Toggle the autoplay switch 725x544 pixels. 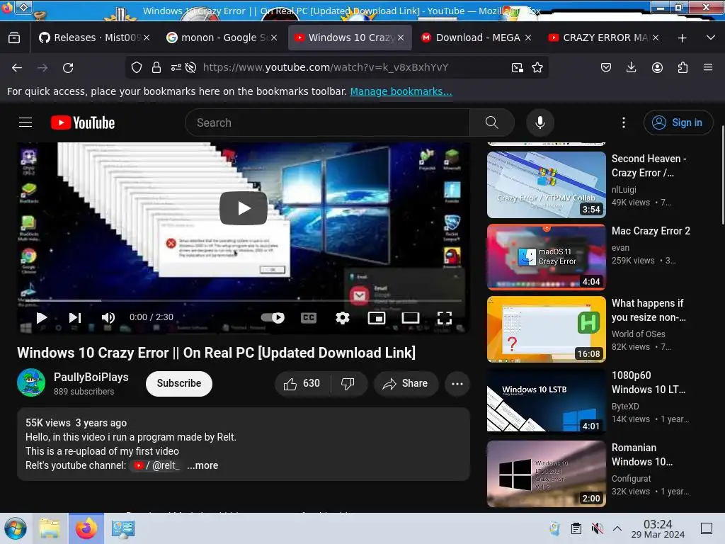click(273, 317)
